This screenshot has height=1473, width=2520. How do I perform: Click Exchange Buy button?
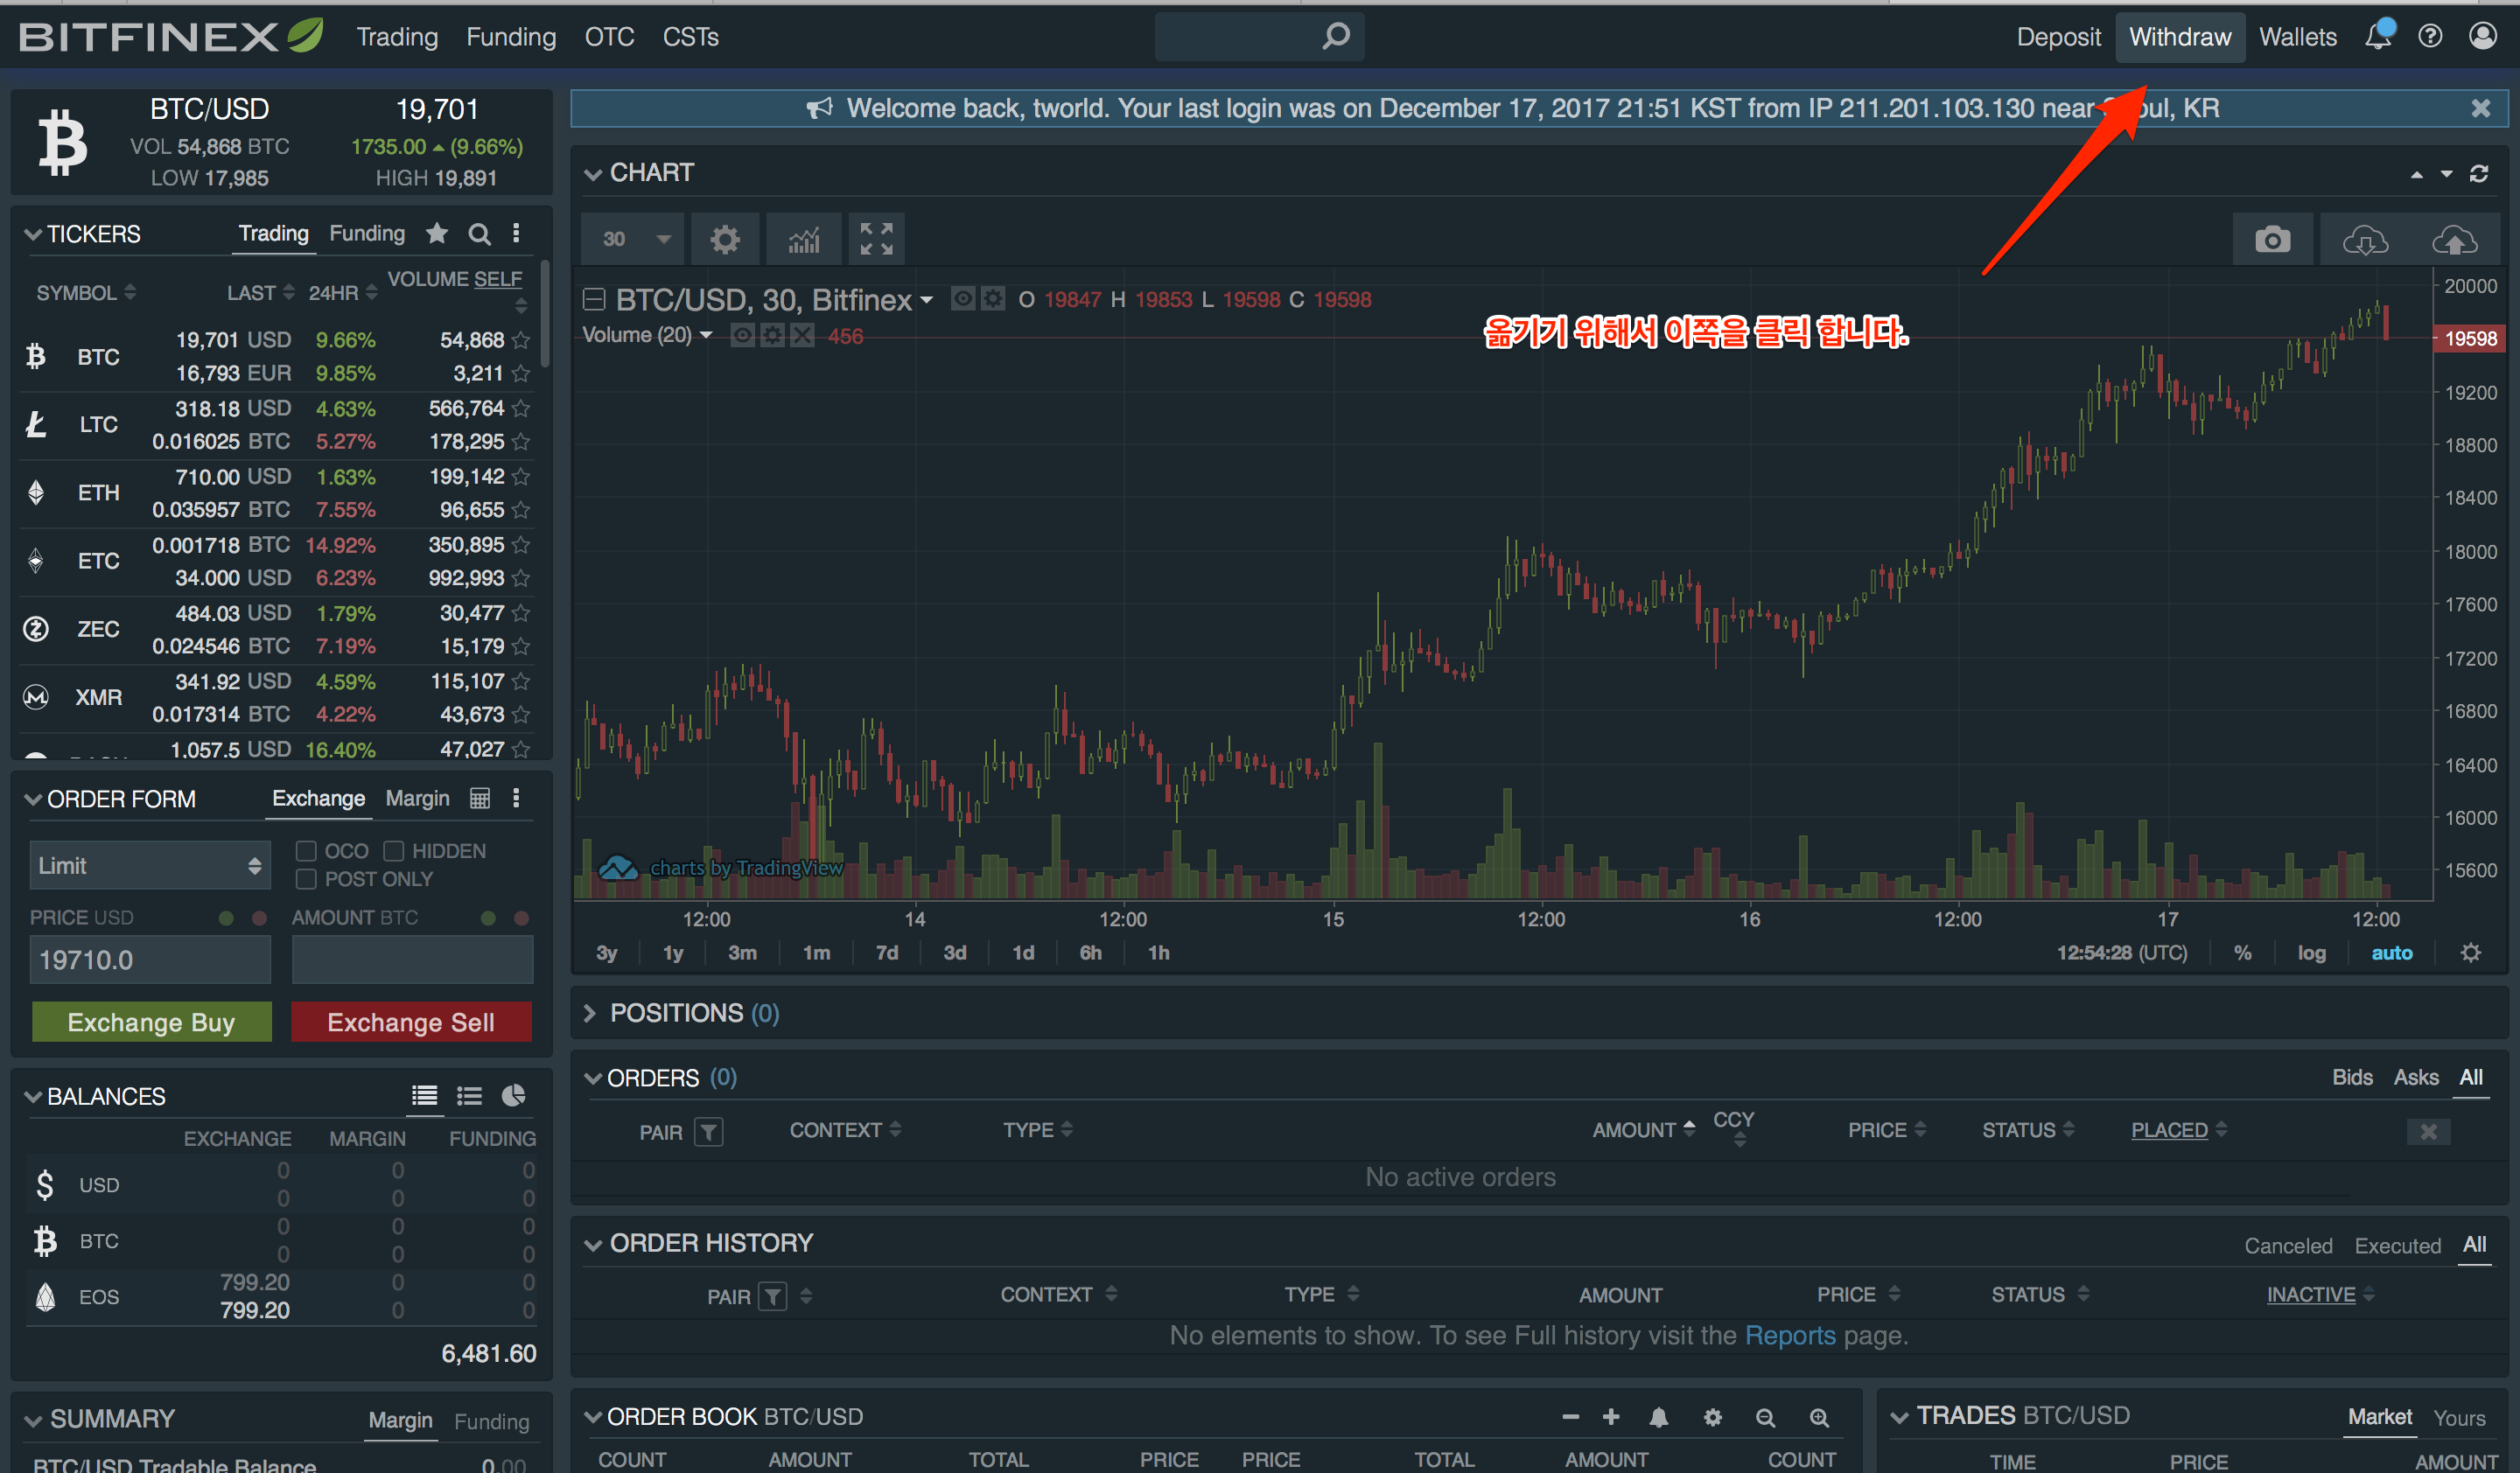[x=151, y=1023]
